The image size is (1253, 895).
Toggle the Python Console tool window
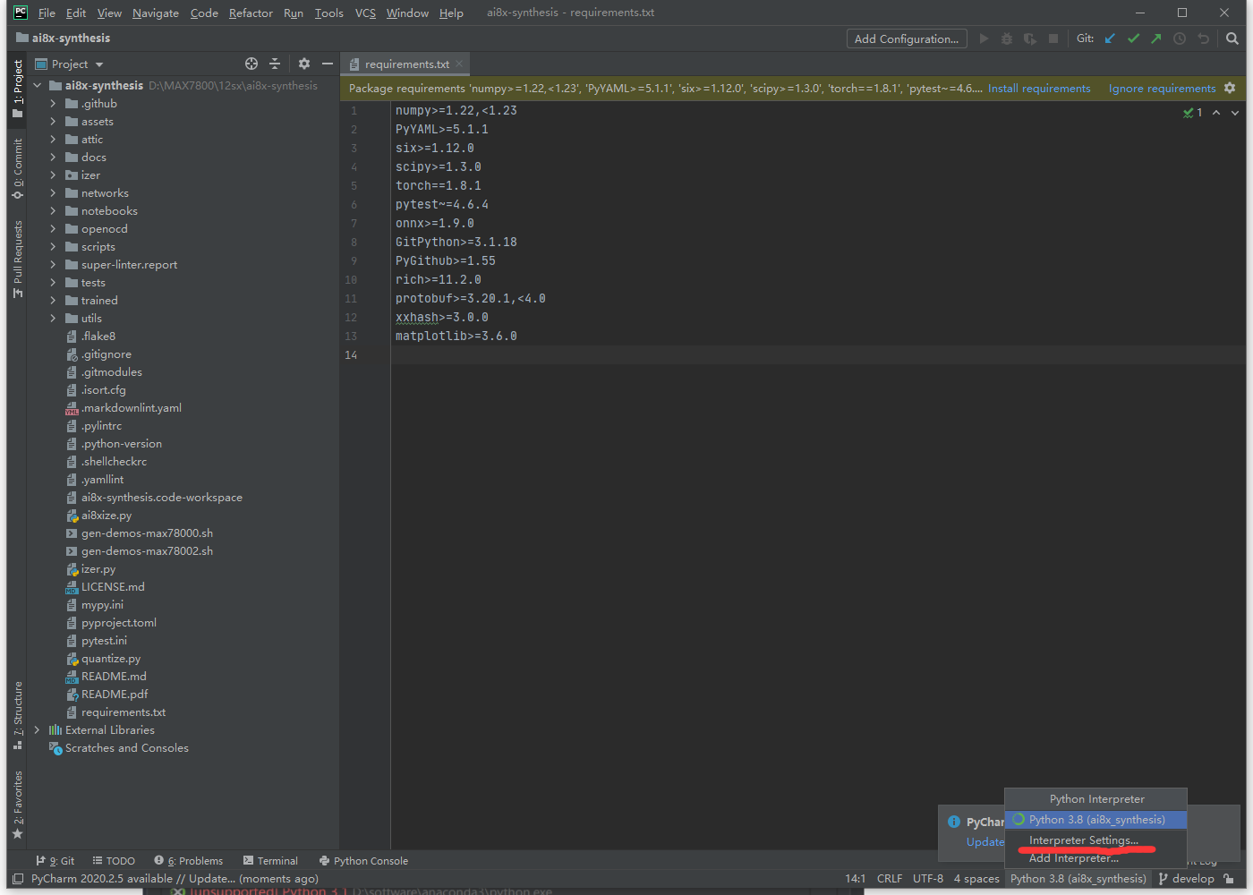(363, 861)
